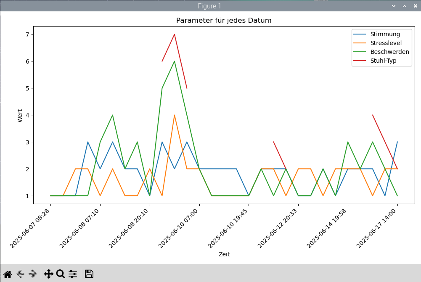Enable the Zoom to rectangle magnifier tool
Screen dimensions: 421x282
[61, 274]
